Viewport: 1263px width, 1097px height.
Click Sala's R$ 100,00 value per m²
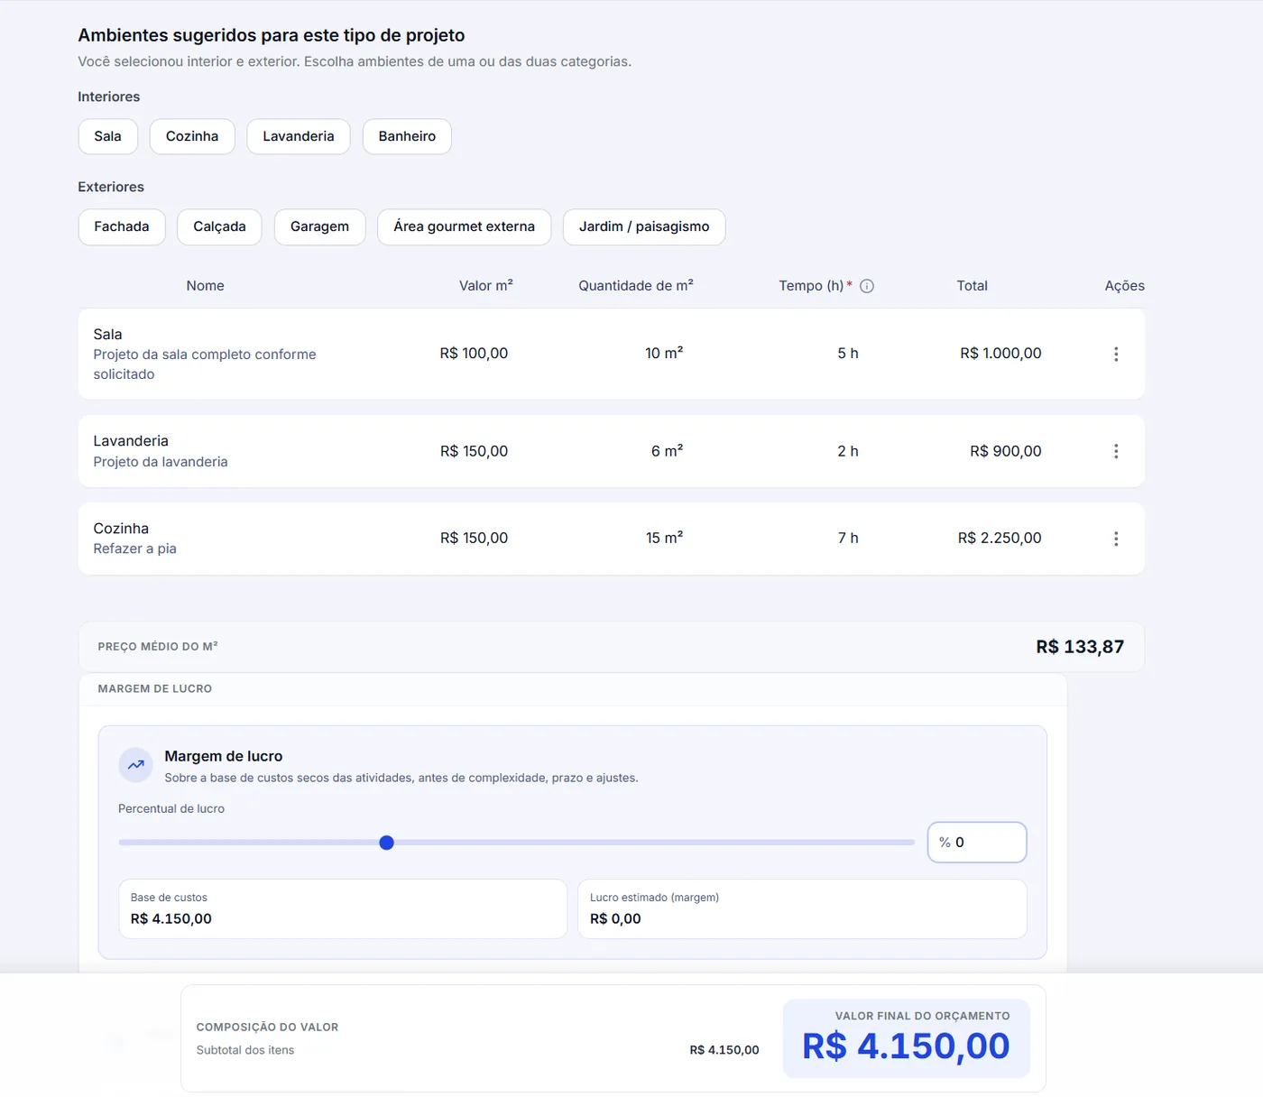point(474,354)
